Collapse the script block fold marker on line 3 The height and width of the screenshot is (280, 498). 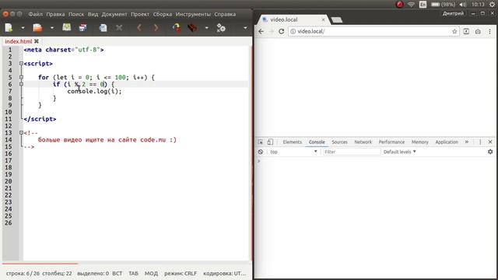21,64
